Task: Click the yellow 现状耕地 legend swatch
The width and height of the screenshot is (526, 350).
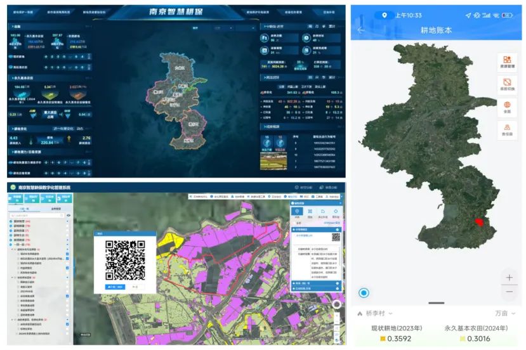Action: pyautogui.click(x=383, y=339)
